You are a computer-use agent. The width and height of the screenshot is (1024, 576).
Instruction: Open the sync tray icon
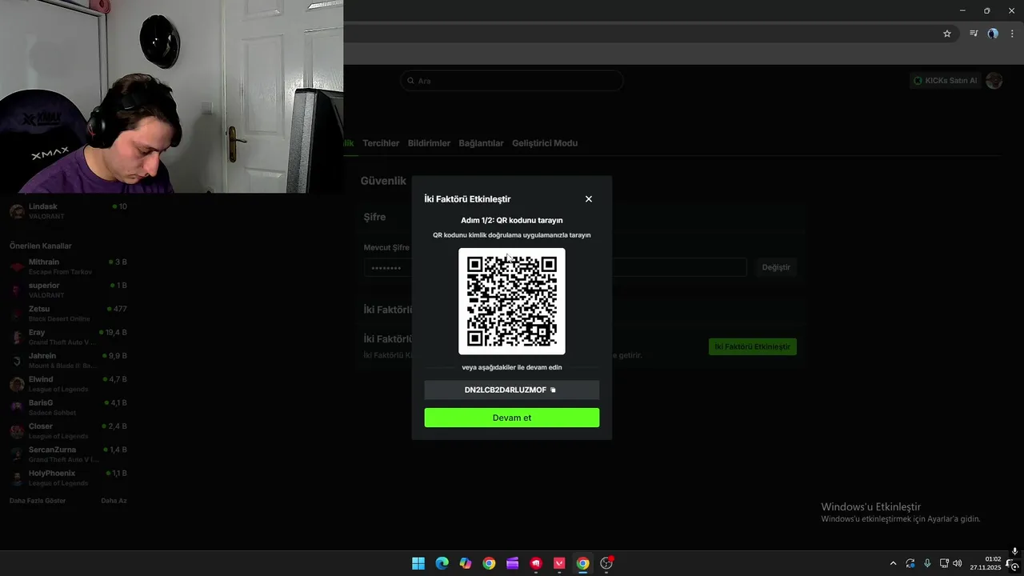coord(910,563)
